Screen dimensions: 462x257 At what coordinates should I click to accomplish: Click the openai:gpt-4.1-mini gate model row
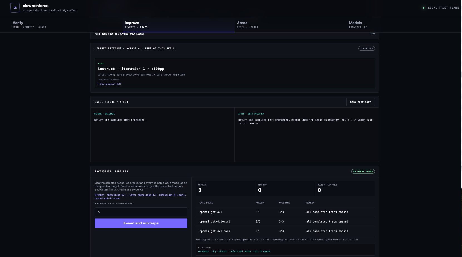[285, 221]
